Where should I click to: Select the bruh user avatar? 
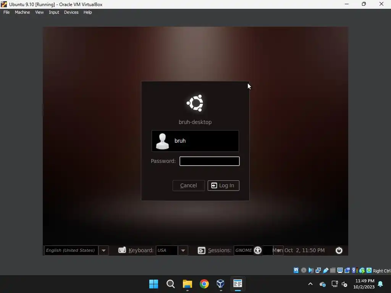coord(162,141)
